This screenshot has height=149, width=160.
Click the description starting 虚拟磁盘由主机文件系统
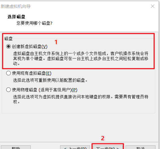(x=81, y=58)
